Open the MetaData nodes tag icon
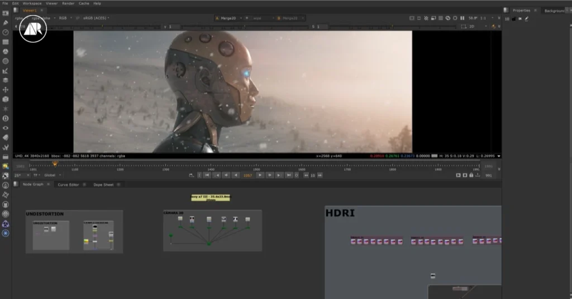The width and height of the screenshot is (572, 299). coord(6,138)
